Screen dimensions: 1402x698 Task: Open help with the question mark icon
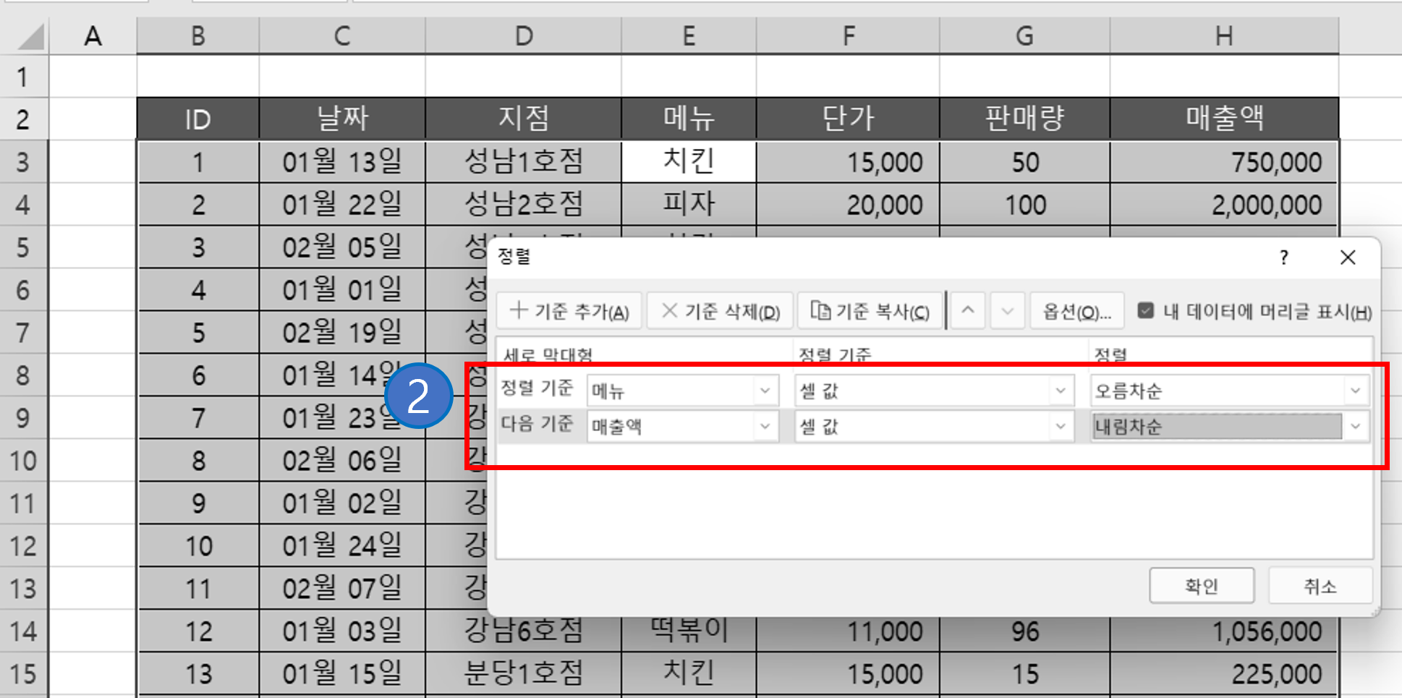(1284, 258)
